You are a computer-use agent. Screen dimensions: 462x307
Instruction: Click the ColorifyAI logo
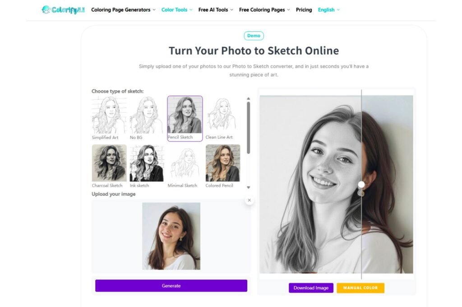coord(63,9)
